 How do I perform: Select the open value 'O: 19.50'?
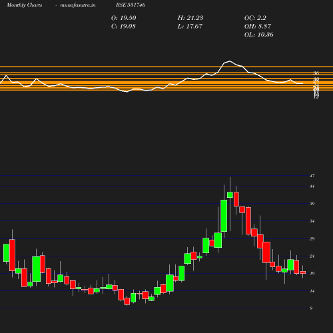pos(123,18)
